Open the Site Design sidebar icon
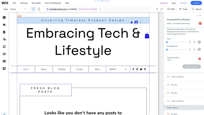The height and width of the screenshot is (115, 204). click(4, 39)
